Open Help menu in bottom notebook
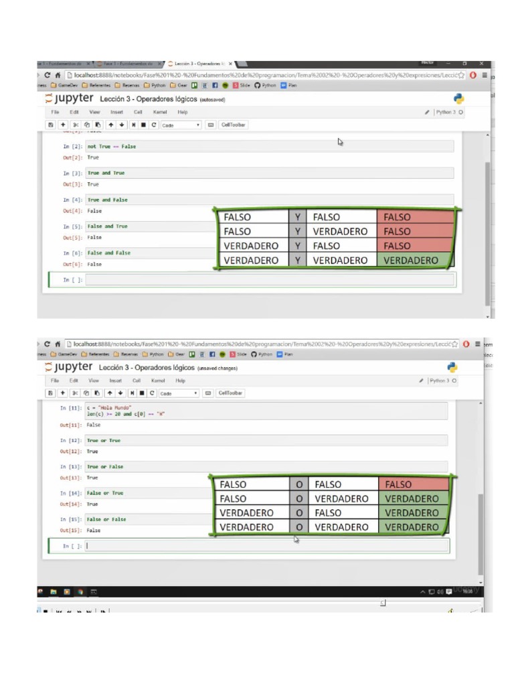This screenshot has height=686, width=514. tap(181, 381)
